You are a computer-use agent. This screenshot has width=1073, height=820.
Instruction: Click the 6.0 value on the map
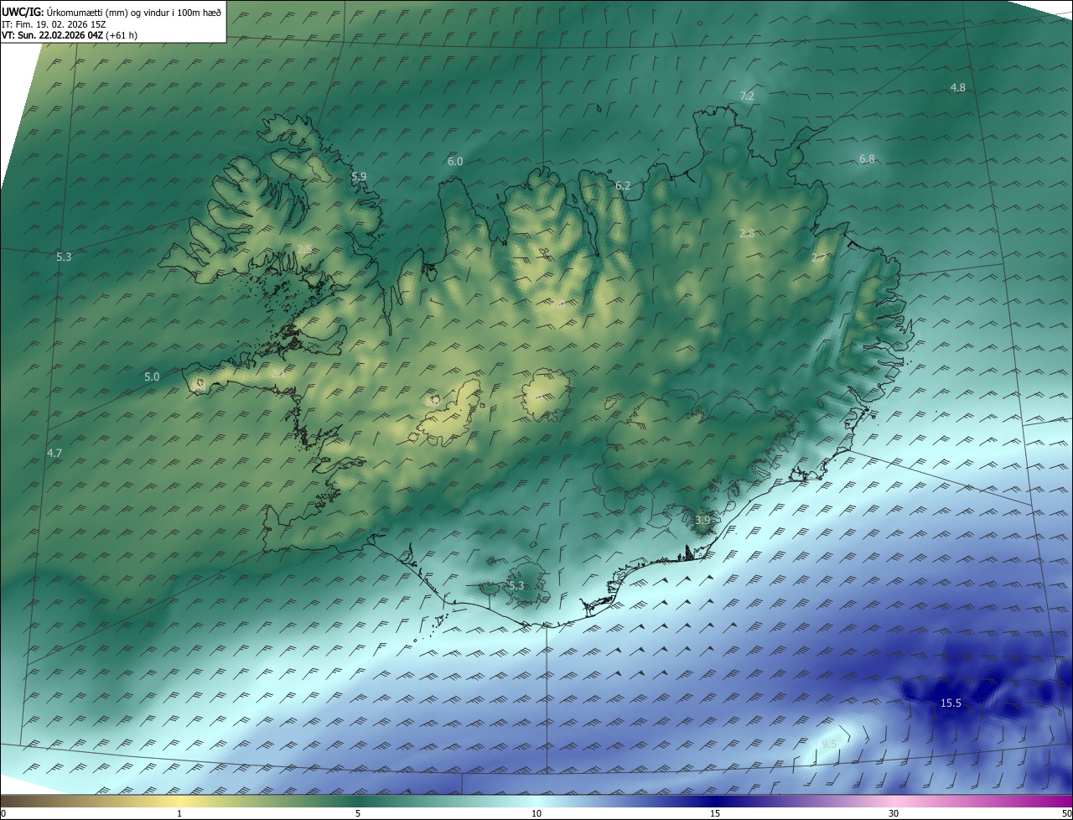(455, 161)
